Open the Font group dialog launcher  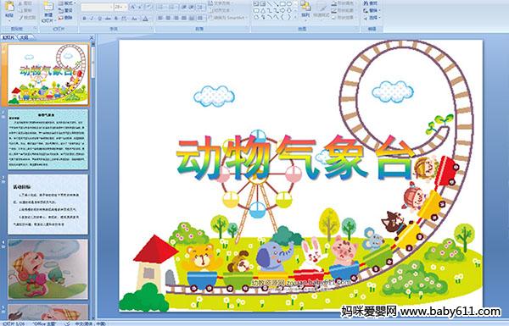tap(152, 29)
